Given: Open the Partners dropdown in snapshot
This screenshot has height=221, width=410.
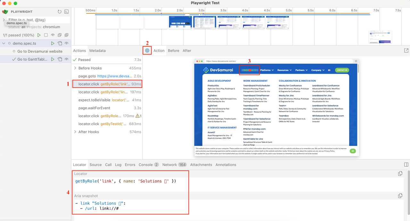Looking at the screenshot, I should [x=301, y=70].
